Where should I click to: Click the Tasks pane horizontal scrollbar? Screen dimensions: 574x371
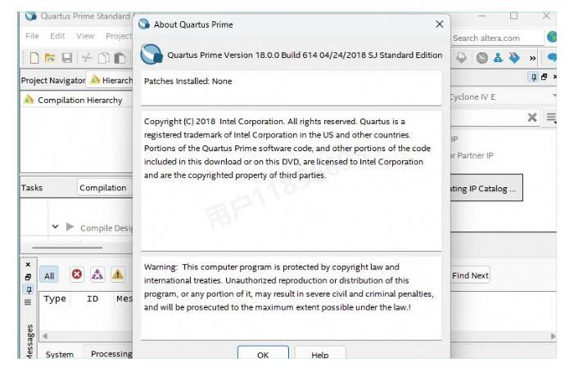point(66,248)
